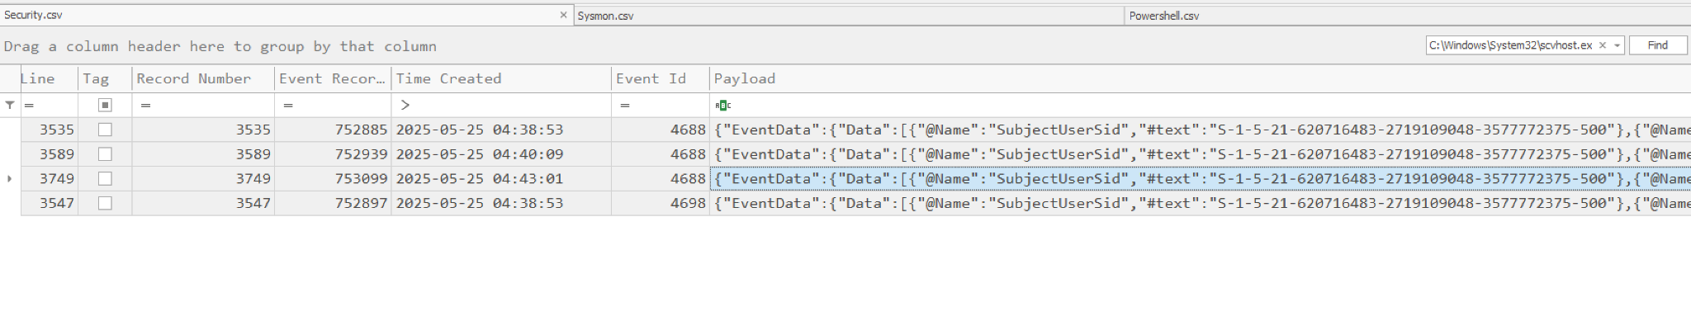Close the Security.csv tab

563,15
